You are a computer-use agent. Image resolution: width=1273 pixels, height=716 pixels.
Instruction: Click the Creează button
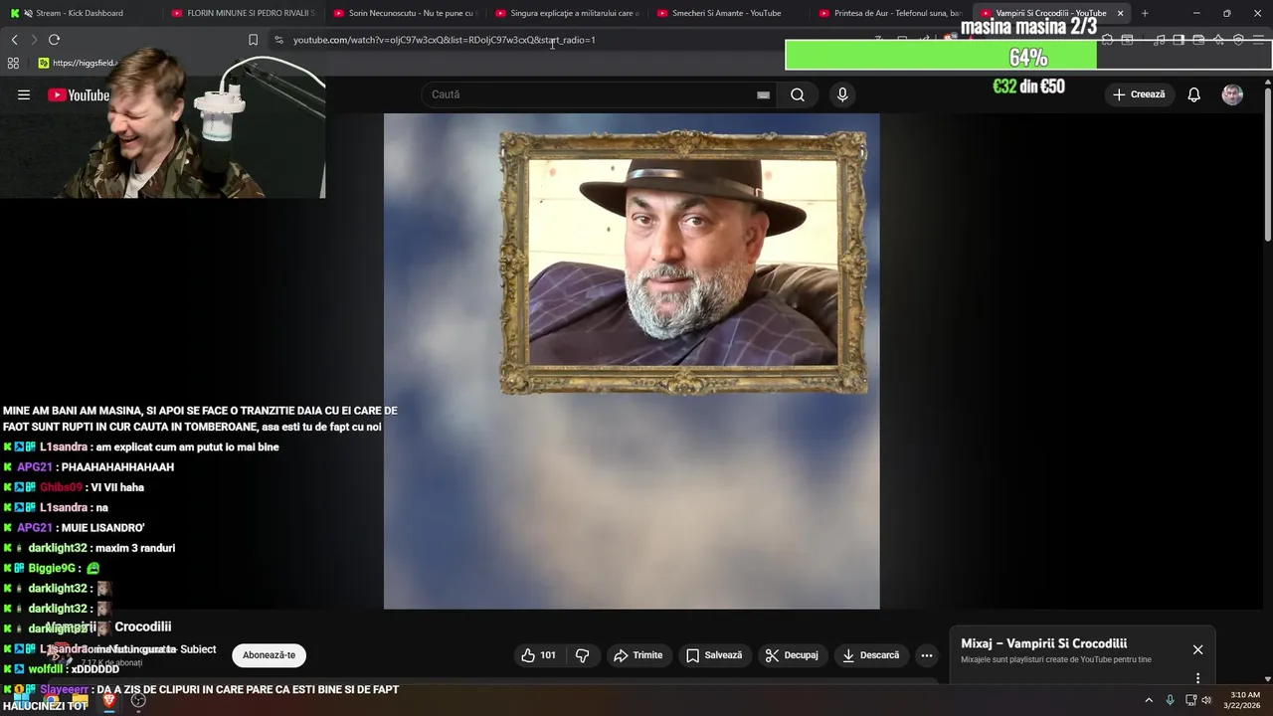click(1139, 94)
